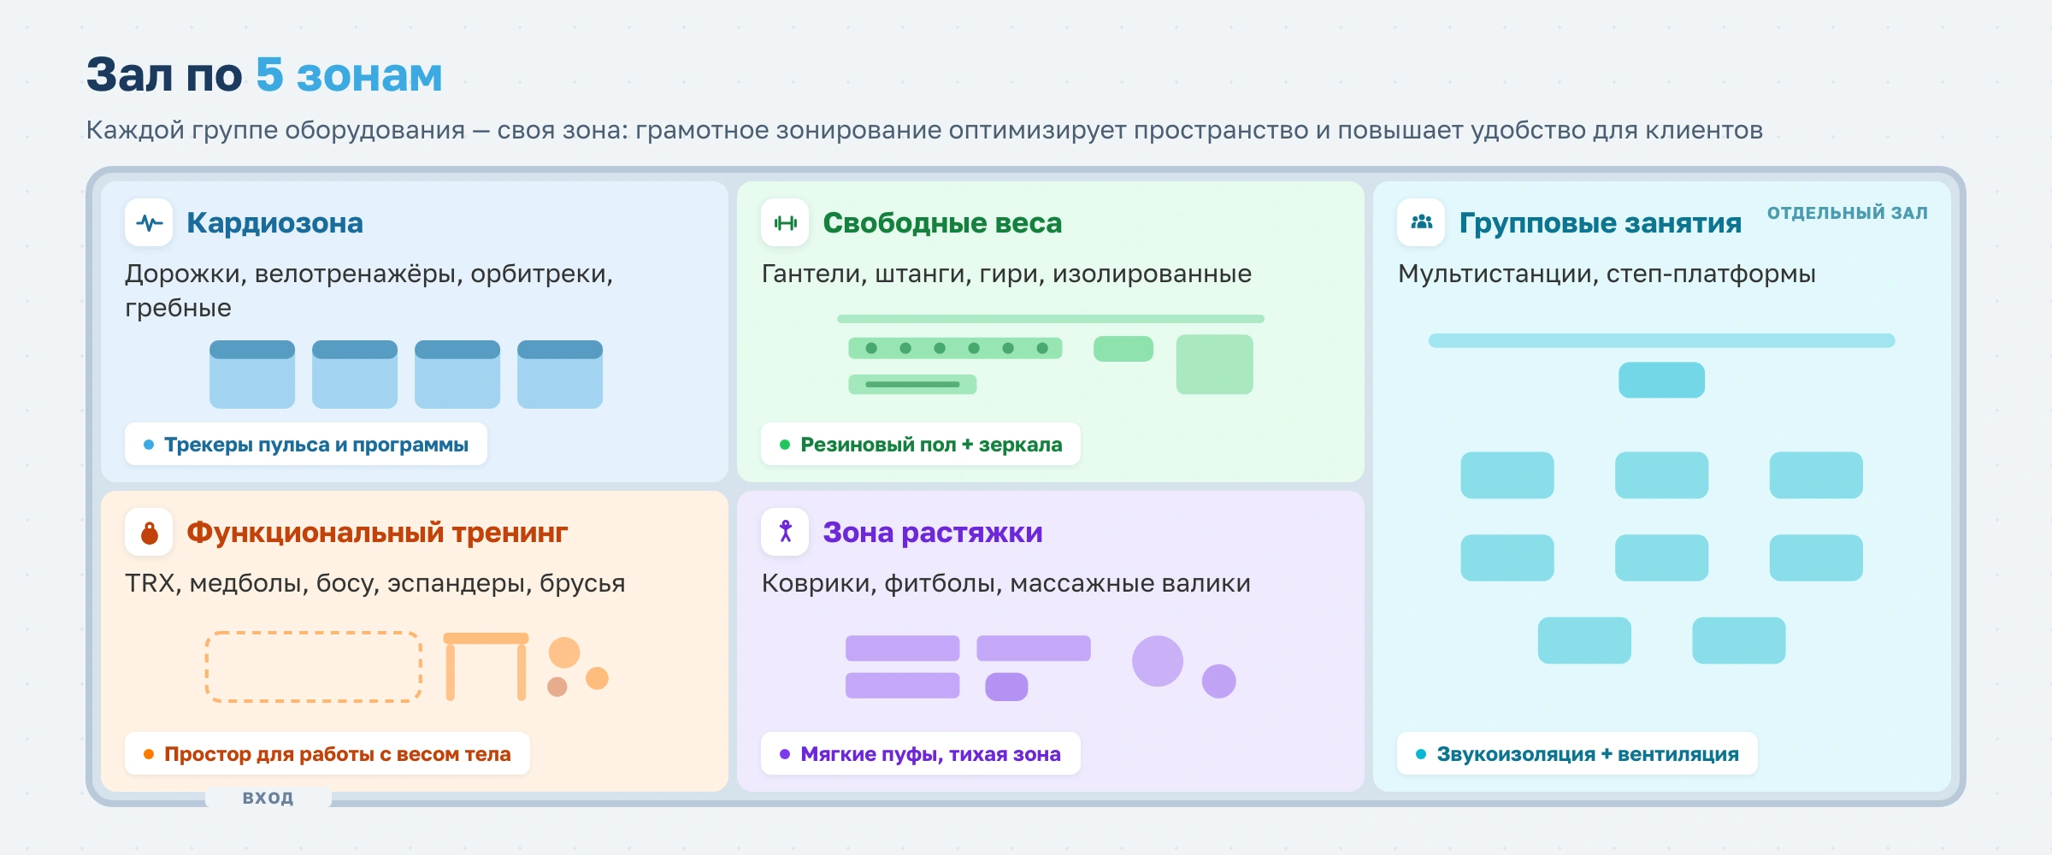Click the subtitle about грамотное зонирование
Screen dimensions: 2052x855
(924, 130)
